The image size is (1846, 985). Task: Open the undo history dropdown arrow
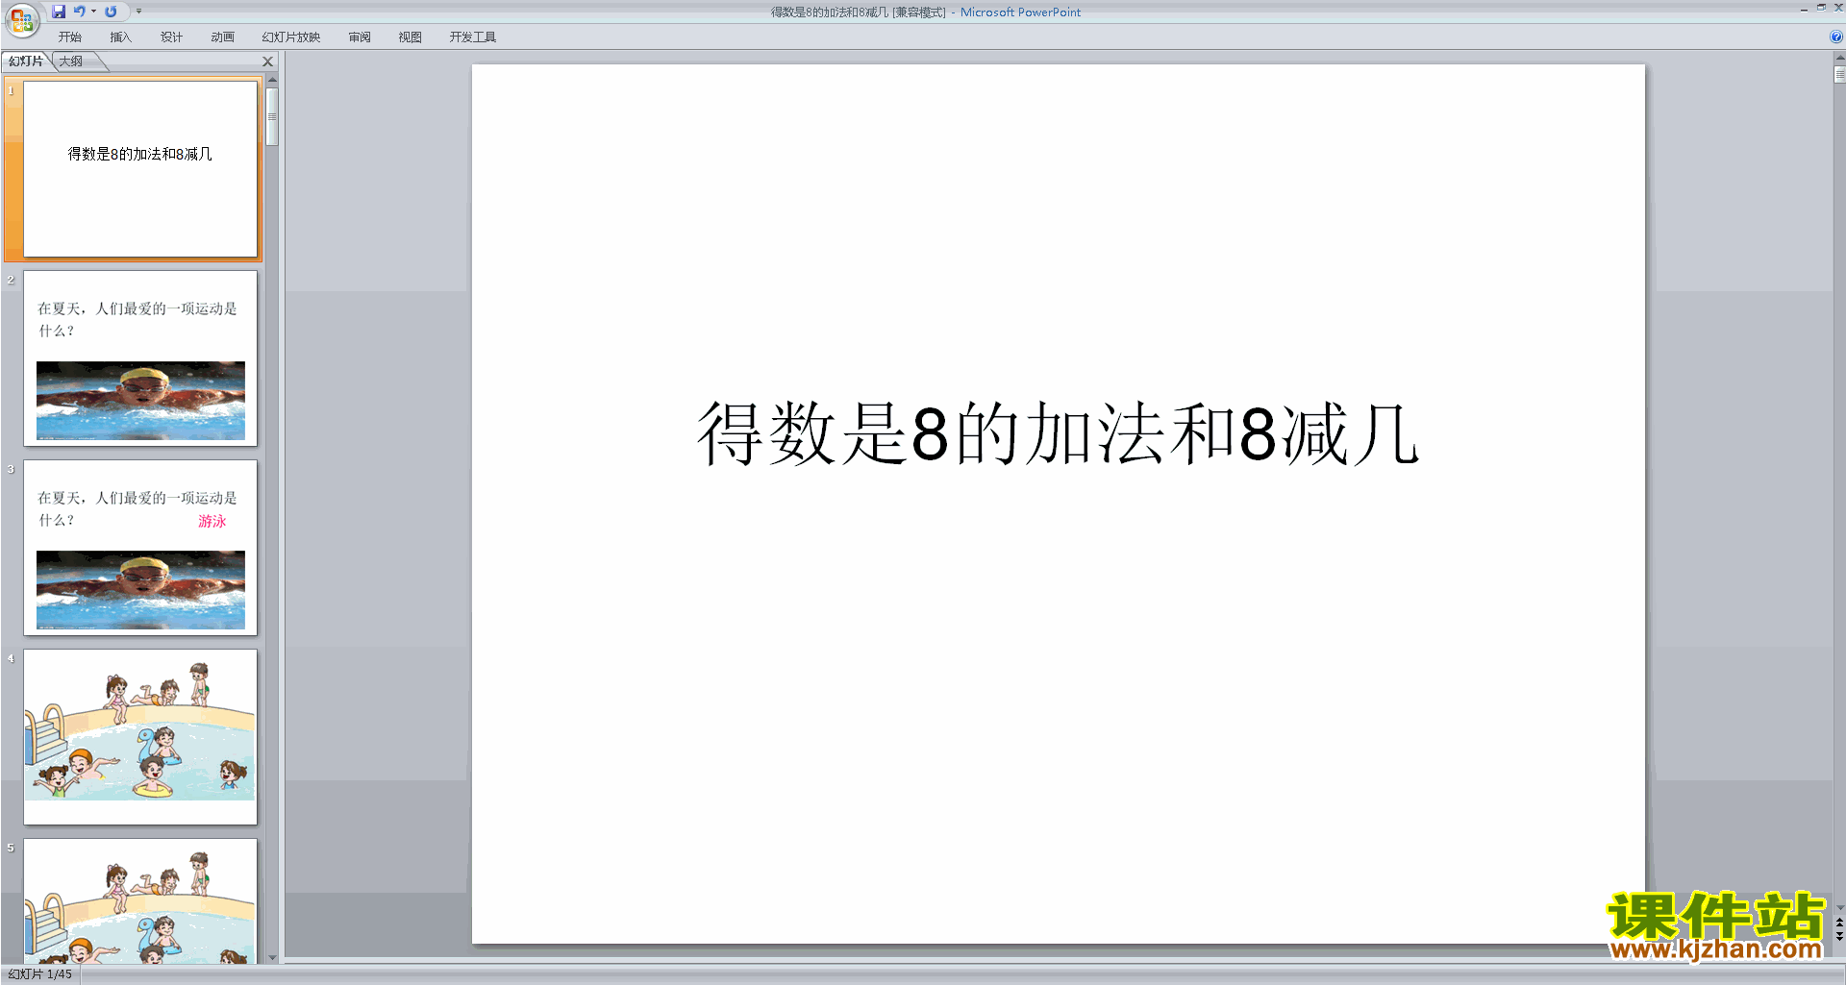[x=93, y=12]
